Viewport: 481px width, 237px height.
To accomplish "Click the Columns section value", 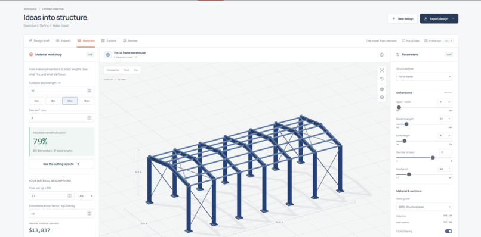I will (x=448, y=216).
